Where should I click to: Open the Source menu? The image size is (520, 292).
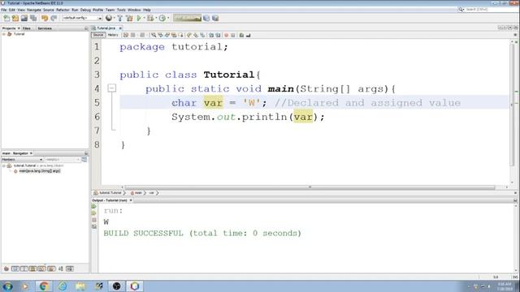[x=49, y=10]
